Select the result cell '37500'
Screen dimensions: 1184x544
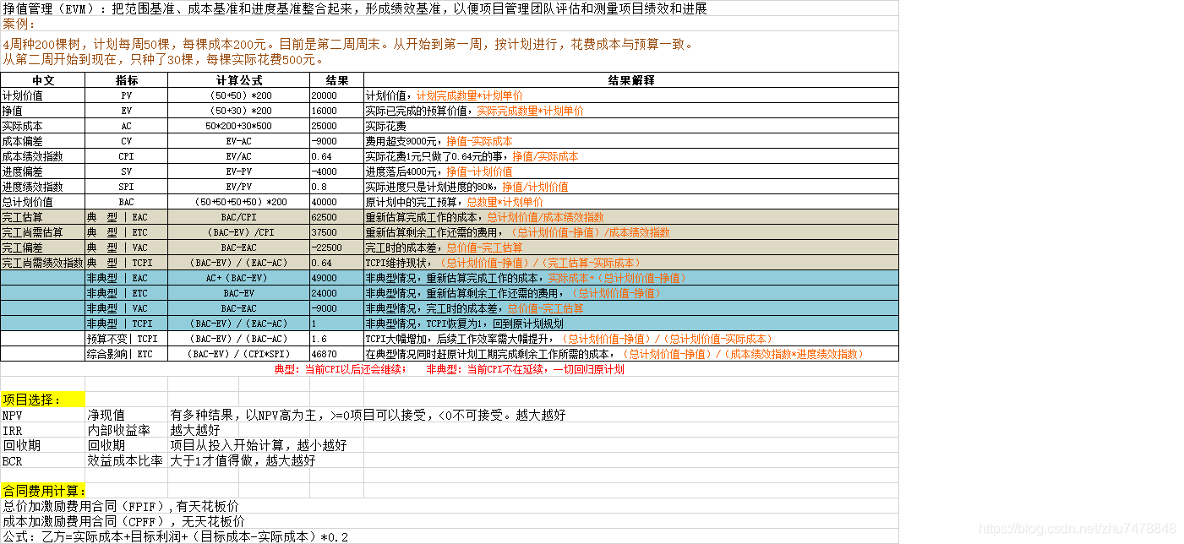tap(337, 232)
